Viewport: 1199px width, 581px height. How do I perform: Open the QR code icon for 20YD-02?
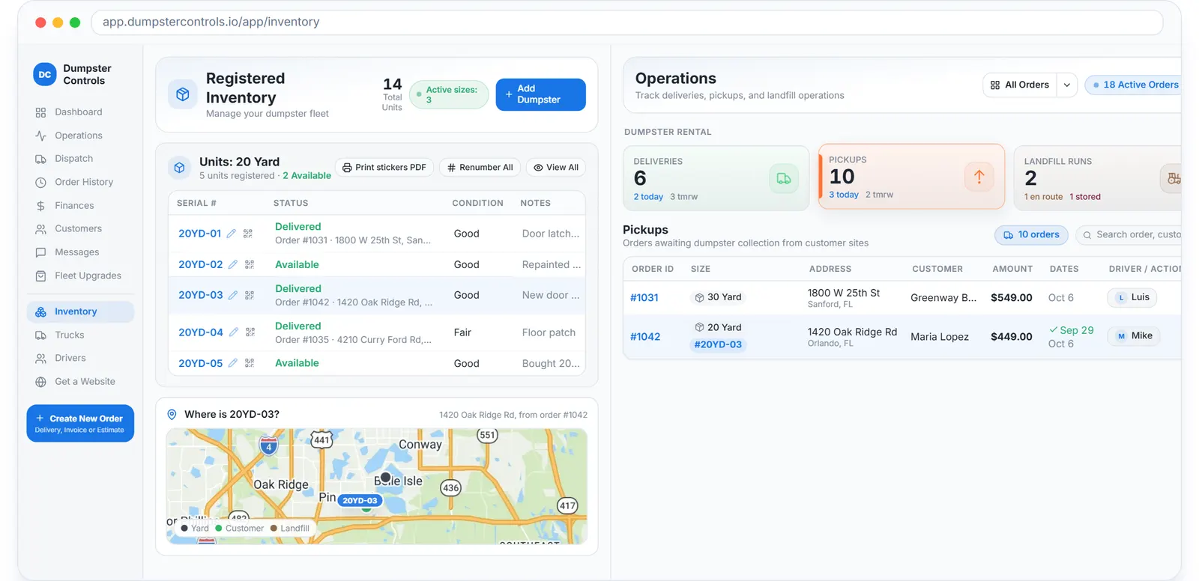[x=250, y=264]
